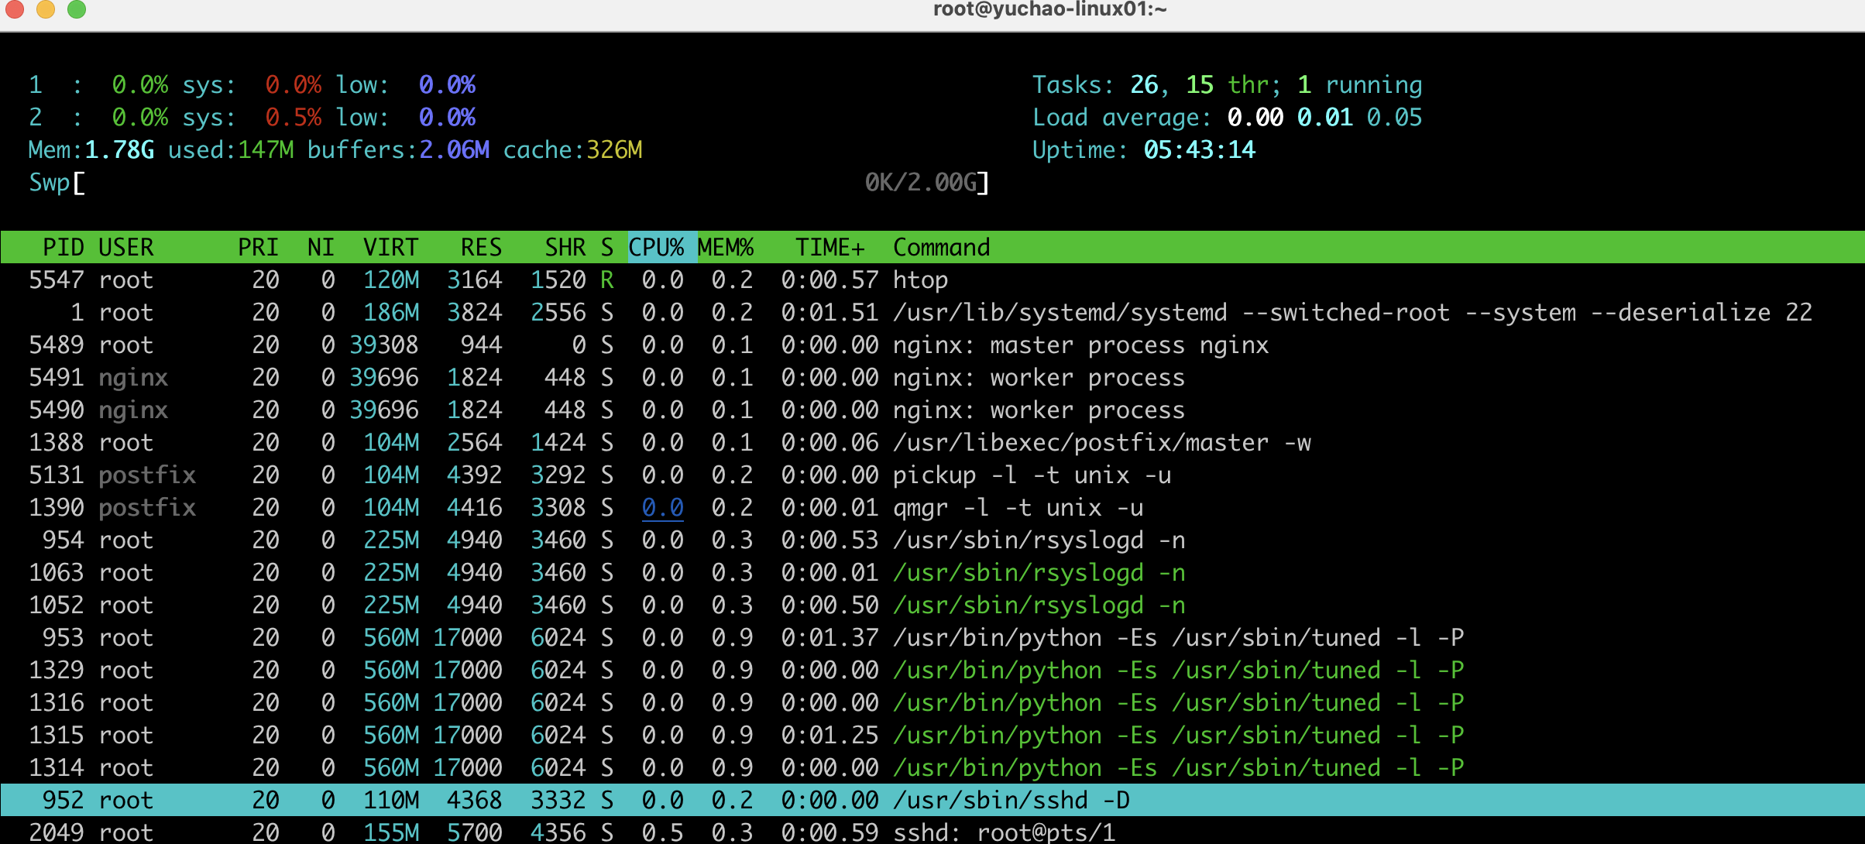Select the sshd root@pts/1 process row

click(x=1004, y=832)
